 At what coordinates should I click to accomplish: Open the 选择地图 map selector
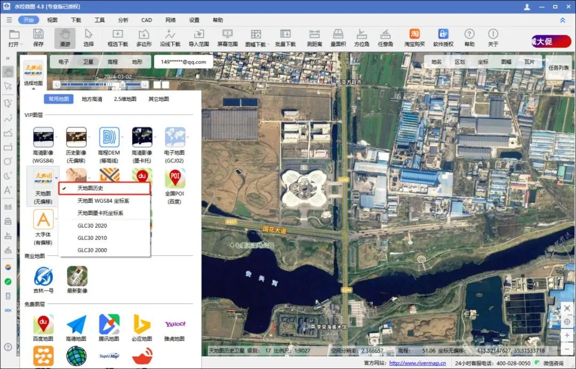click(x=34, y=73)
